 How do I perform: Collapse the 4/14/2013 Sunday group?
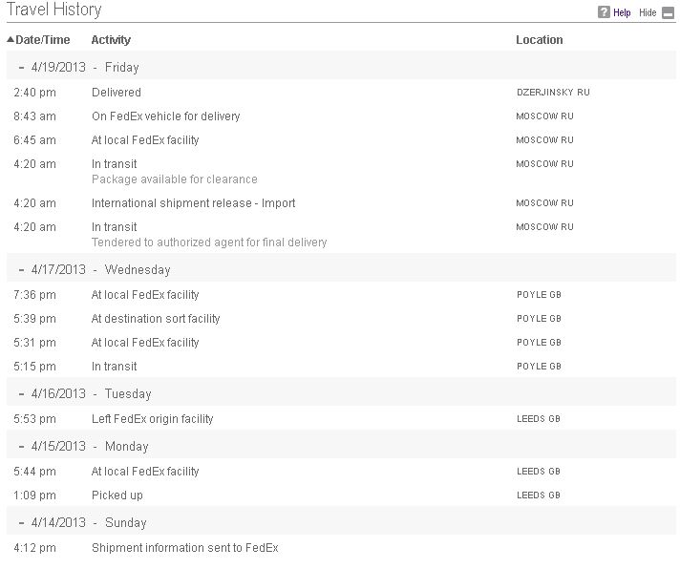point(21,522)
